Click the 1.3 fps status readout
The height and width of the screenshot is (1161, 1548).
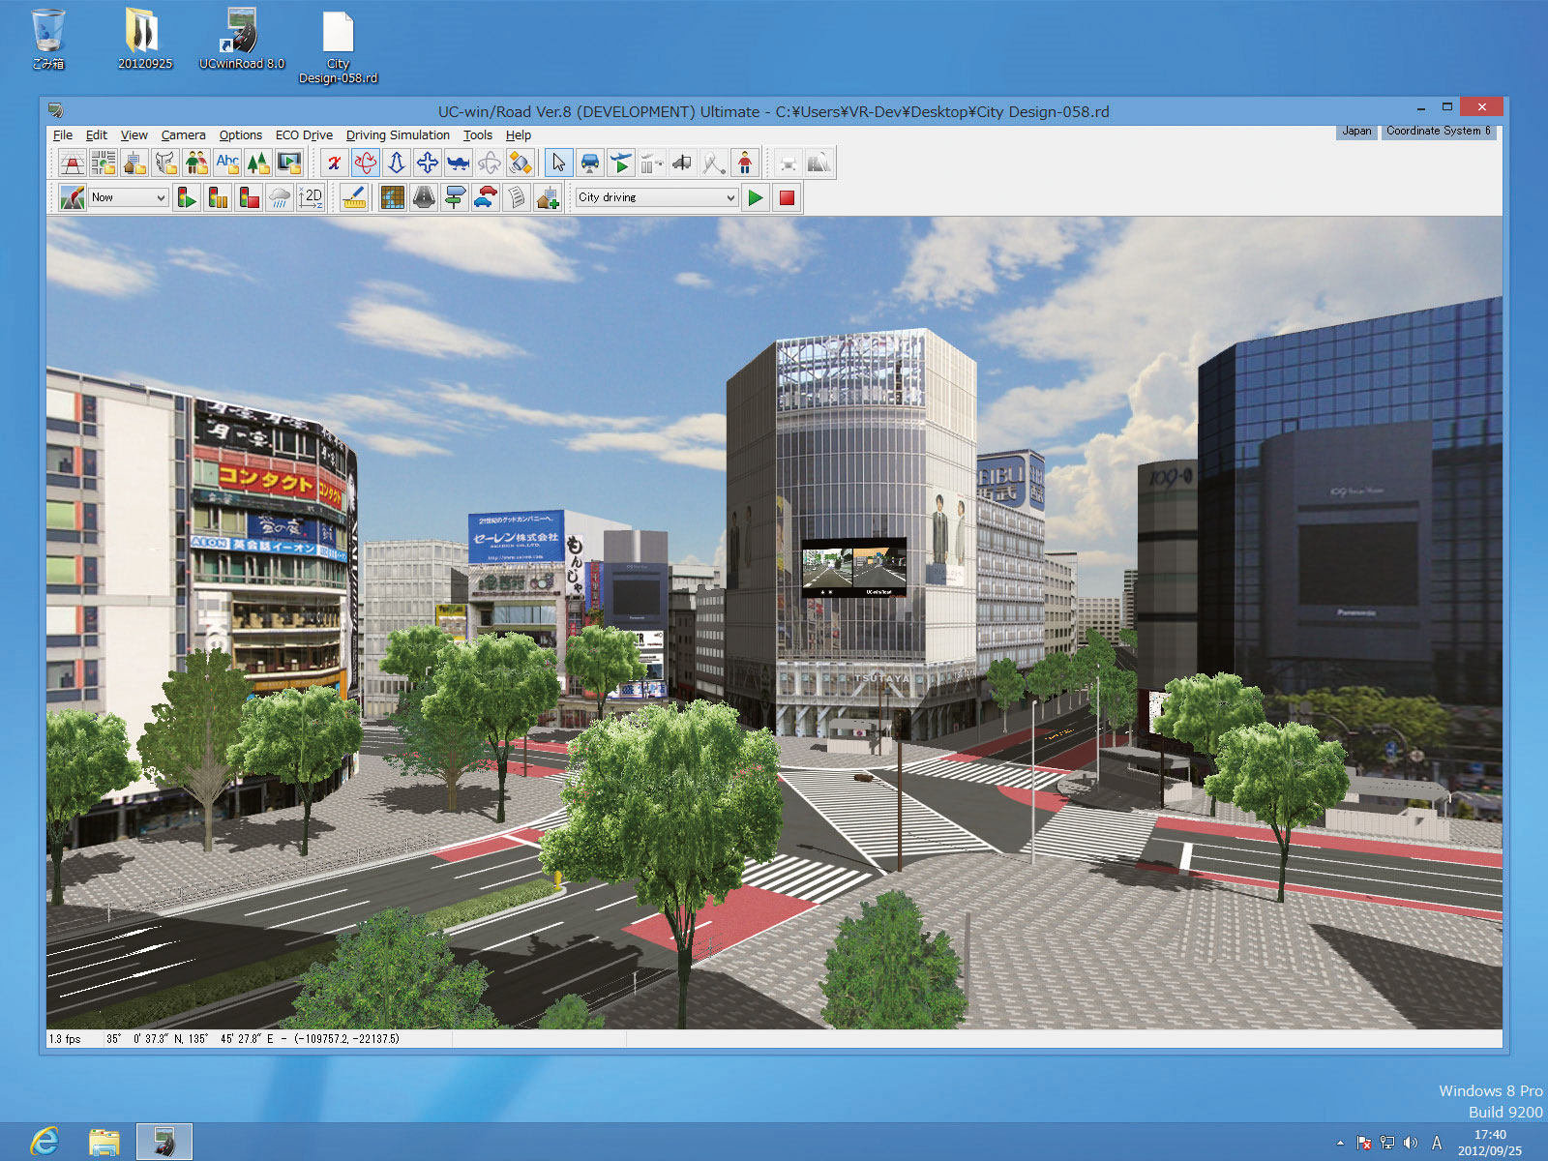(65, 1039)
